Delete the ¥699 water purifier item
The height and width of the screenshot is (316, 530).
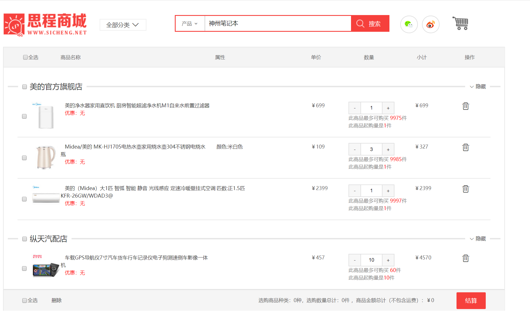point(465,106)
